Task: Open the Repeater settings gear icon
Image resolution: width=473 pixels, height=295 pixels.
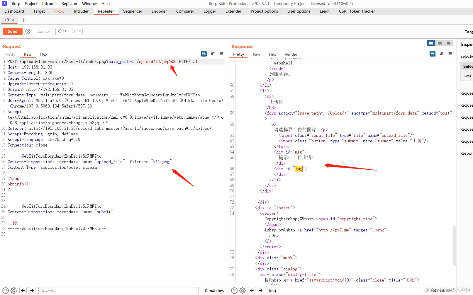Action: (x=28, y=31)
